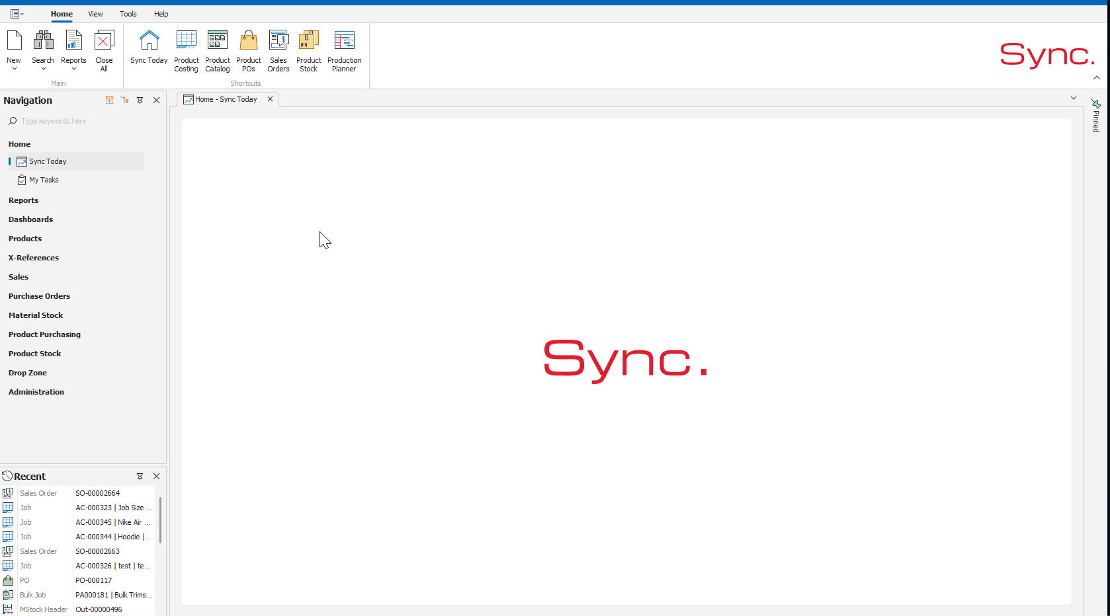Click Navigation panel's first toolbar icon
Viewport: 1110px width, 616px height.
pos(110,100)
